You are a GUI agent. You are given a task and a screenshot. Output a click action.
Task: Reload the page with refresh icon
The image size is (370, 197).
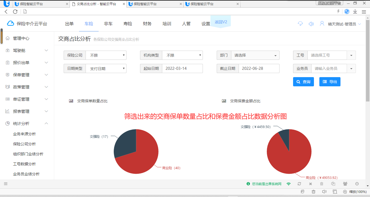click(x=15, y=12)
